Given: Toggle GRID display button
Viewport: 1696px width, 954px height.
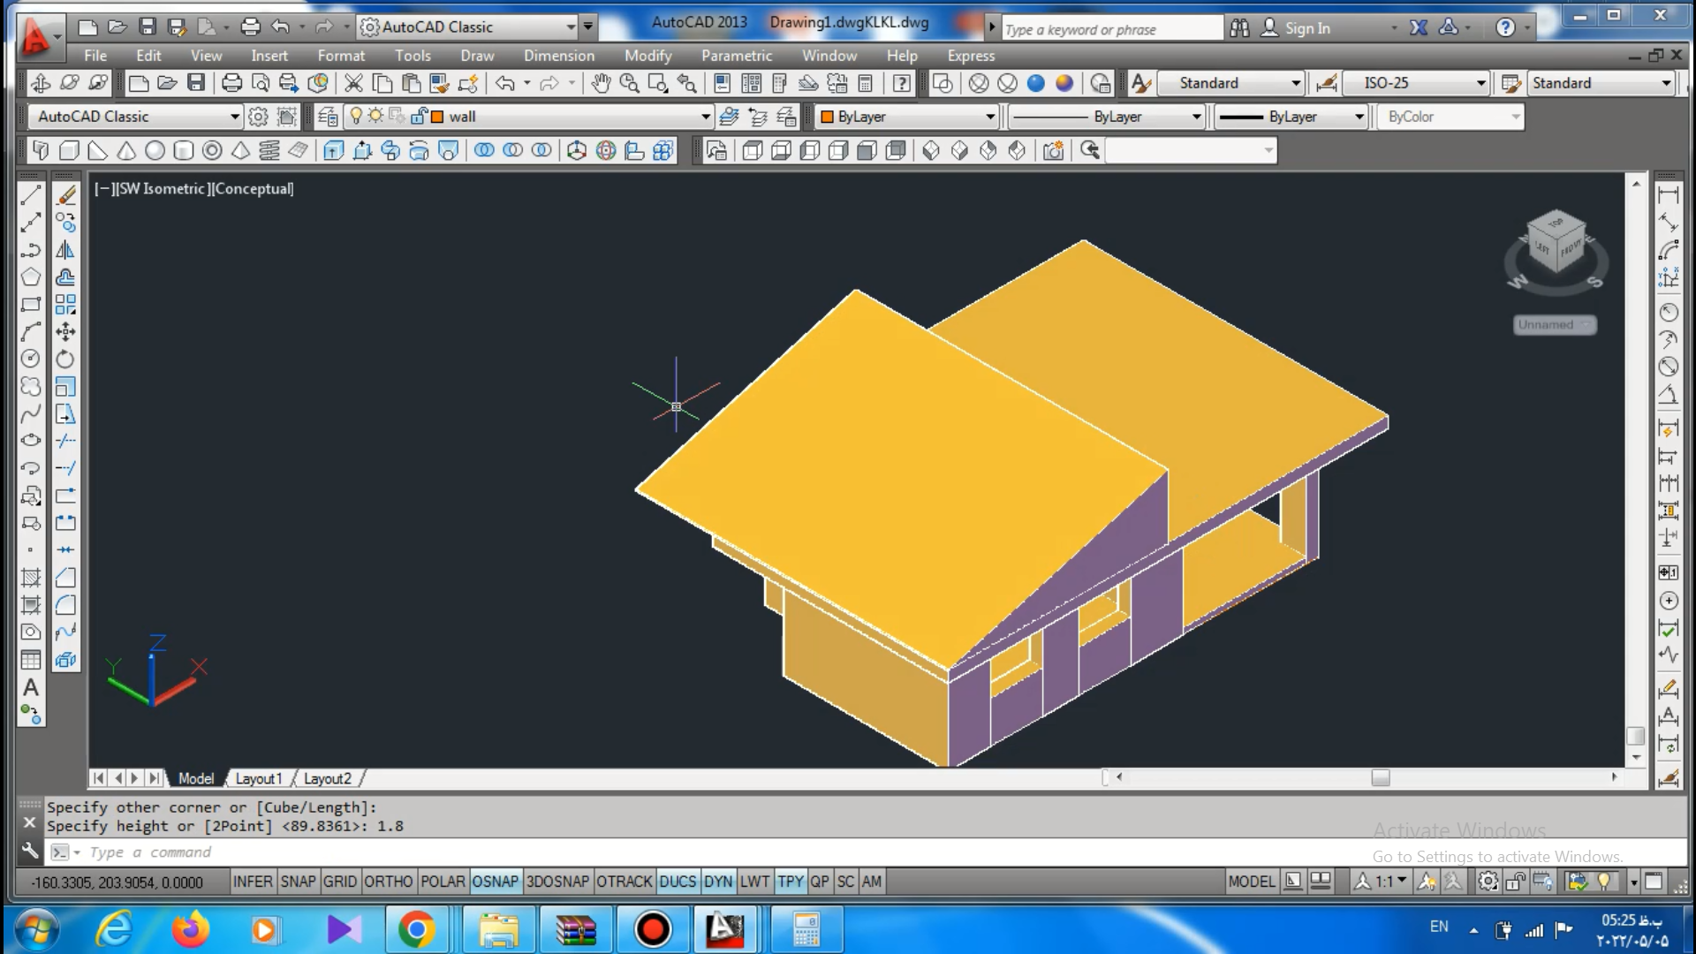Looking at the screenshot, I should (339, 882).
